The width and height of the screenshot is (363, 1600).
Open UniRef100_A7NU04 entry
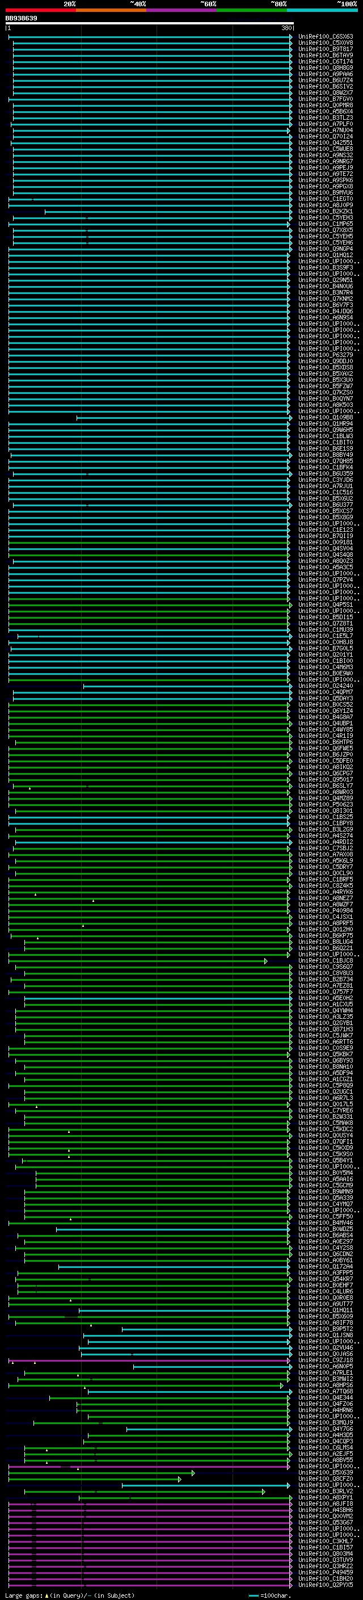[326, 131]
